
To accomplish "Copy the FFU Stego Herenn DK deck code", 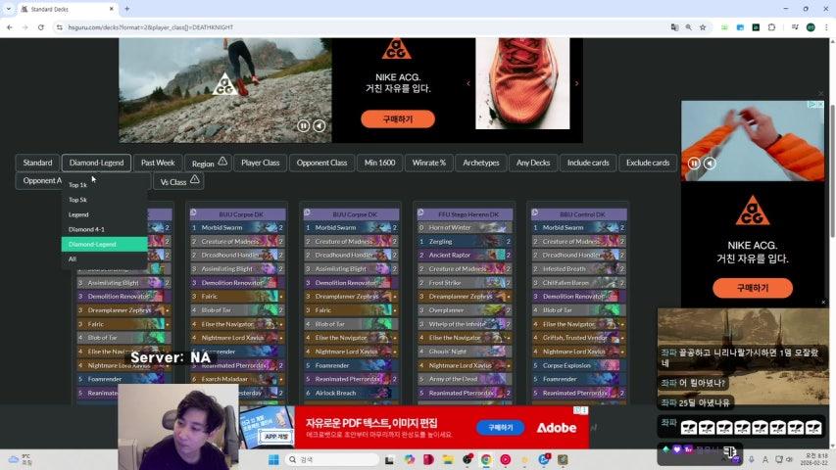I will pyautogui.click(x=420, y=213).
